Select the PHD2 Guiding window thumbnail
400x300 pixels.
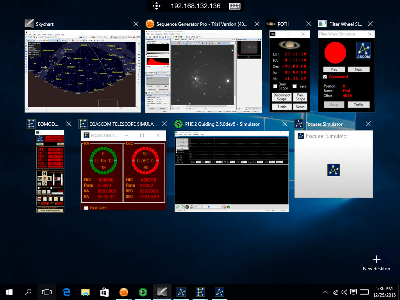[232, 171]
